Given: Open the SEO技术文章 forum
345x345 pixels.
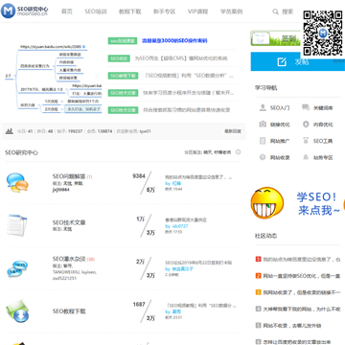Looking at the screenshot, I should click(x=69, y=222).
